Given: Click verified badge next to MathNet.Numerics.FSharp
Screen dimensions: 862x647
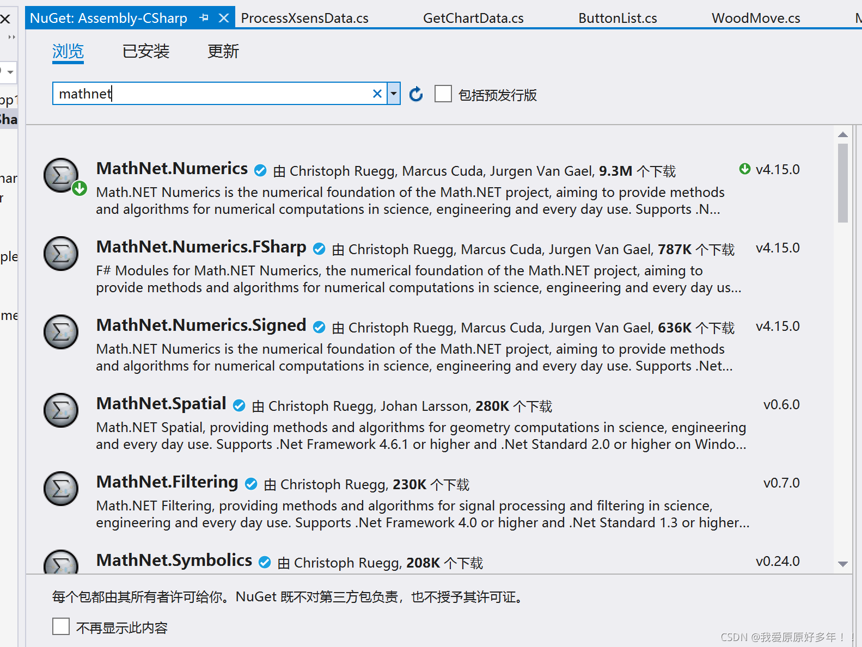Looking at the screenshot, I should click(319, 249).
